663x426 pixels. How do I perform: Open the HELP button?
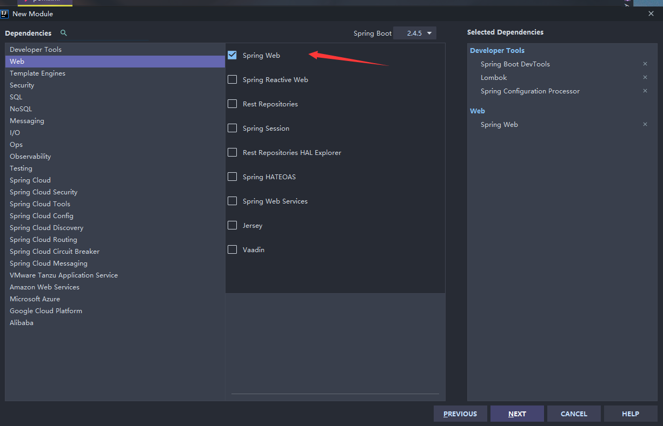click(631, 414)
